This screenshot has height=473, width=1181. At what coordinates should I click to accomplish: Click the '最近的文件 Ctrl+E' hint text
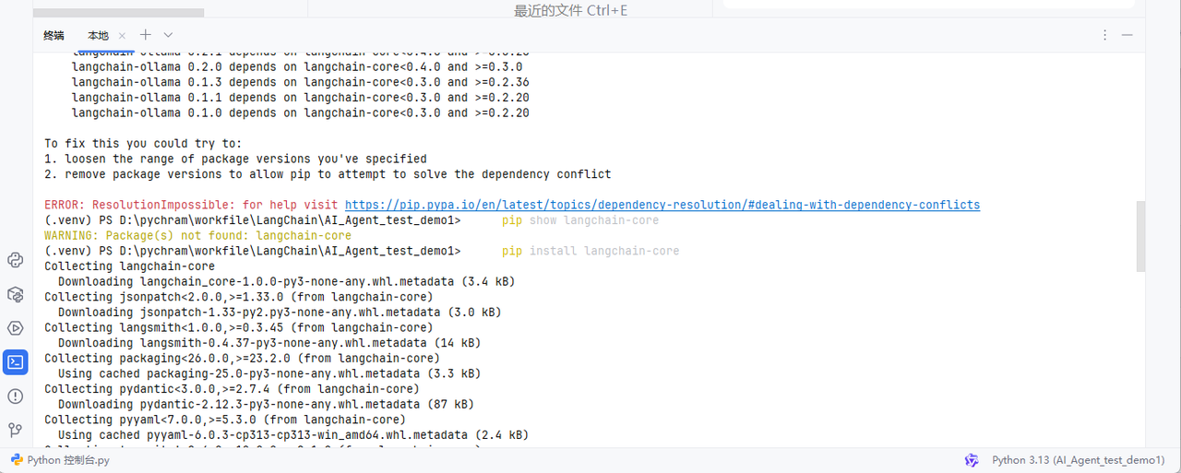571,11
